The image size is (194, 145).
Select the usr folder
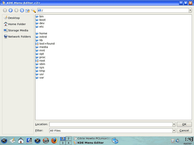[x=40, y=74]
